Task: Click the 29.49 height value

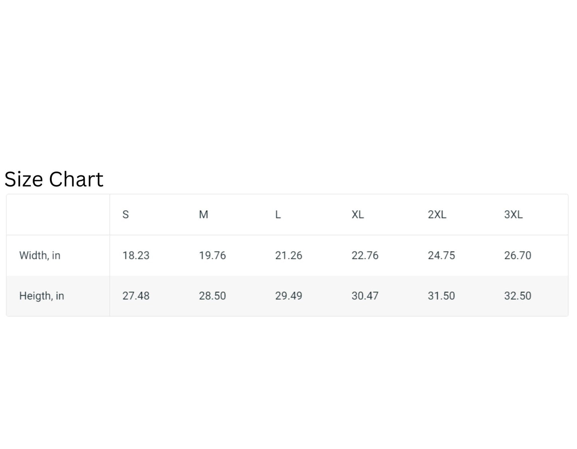Action: tap(288, 296)
